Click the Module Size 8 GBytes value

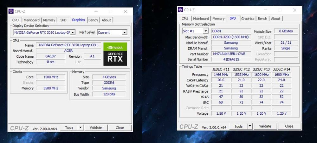[286, 31]
